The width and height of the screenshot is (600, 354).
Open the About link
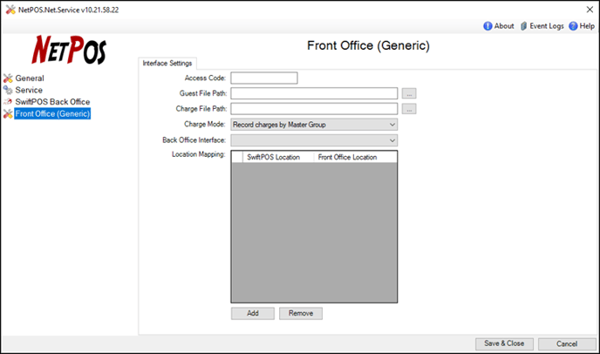(504, 26)
